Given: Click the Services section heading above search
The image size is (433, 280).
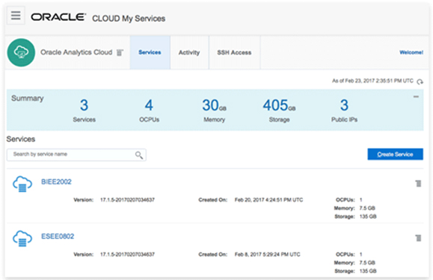Looking at the screenshot, I should [21, 139].
